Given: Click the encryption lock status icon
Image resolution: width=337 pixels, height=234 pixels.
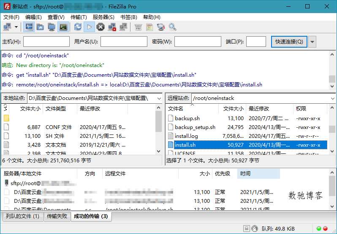Looking at the screenshot, I should pos(246,229).
